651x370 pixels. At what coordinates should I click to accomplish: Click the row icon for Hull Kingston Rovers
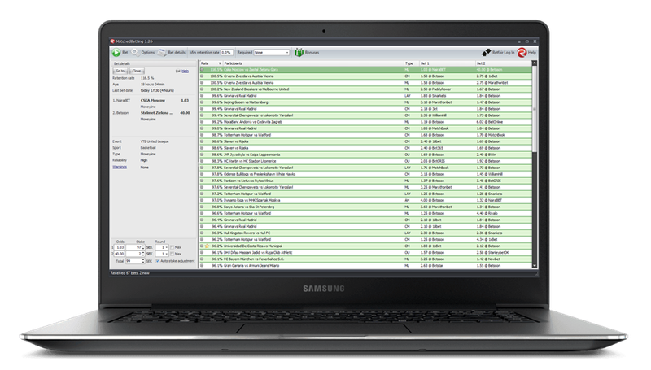202,233
